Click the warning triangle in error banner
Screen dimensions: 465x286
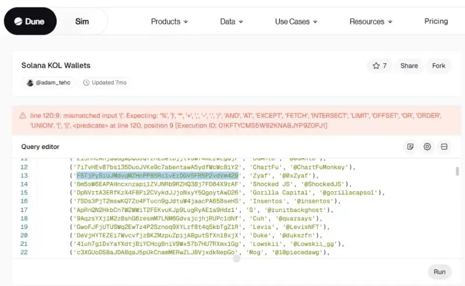pos(22,116)
